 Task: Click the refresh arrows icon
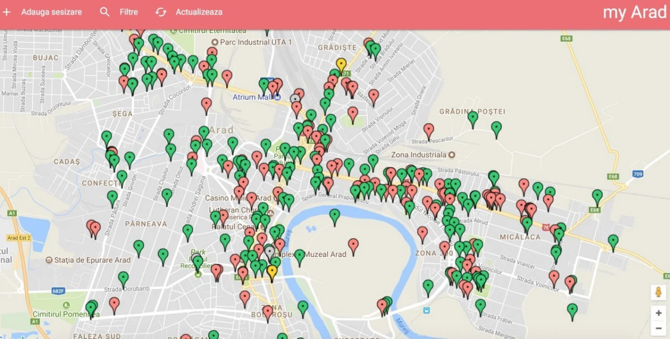coord(161,12)
